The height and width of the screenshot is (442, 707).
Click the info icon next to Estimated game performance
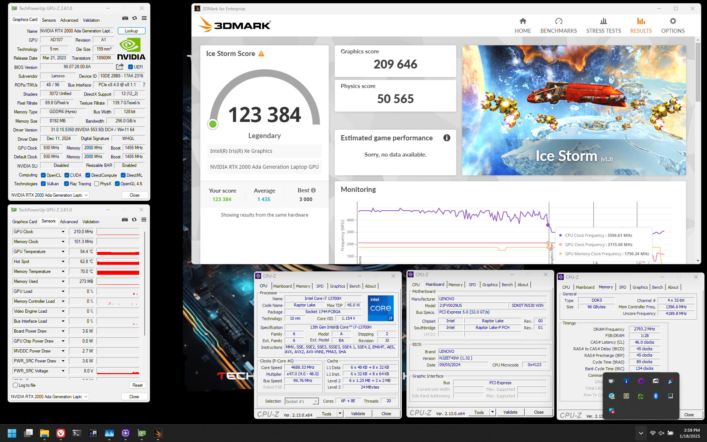pyautogui.click(x=447, y=138)
